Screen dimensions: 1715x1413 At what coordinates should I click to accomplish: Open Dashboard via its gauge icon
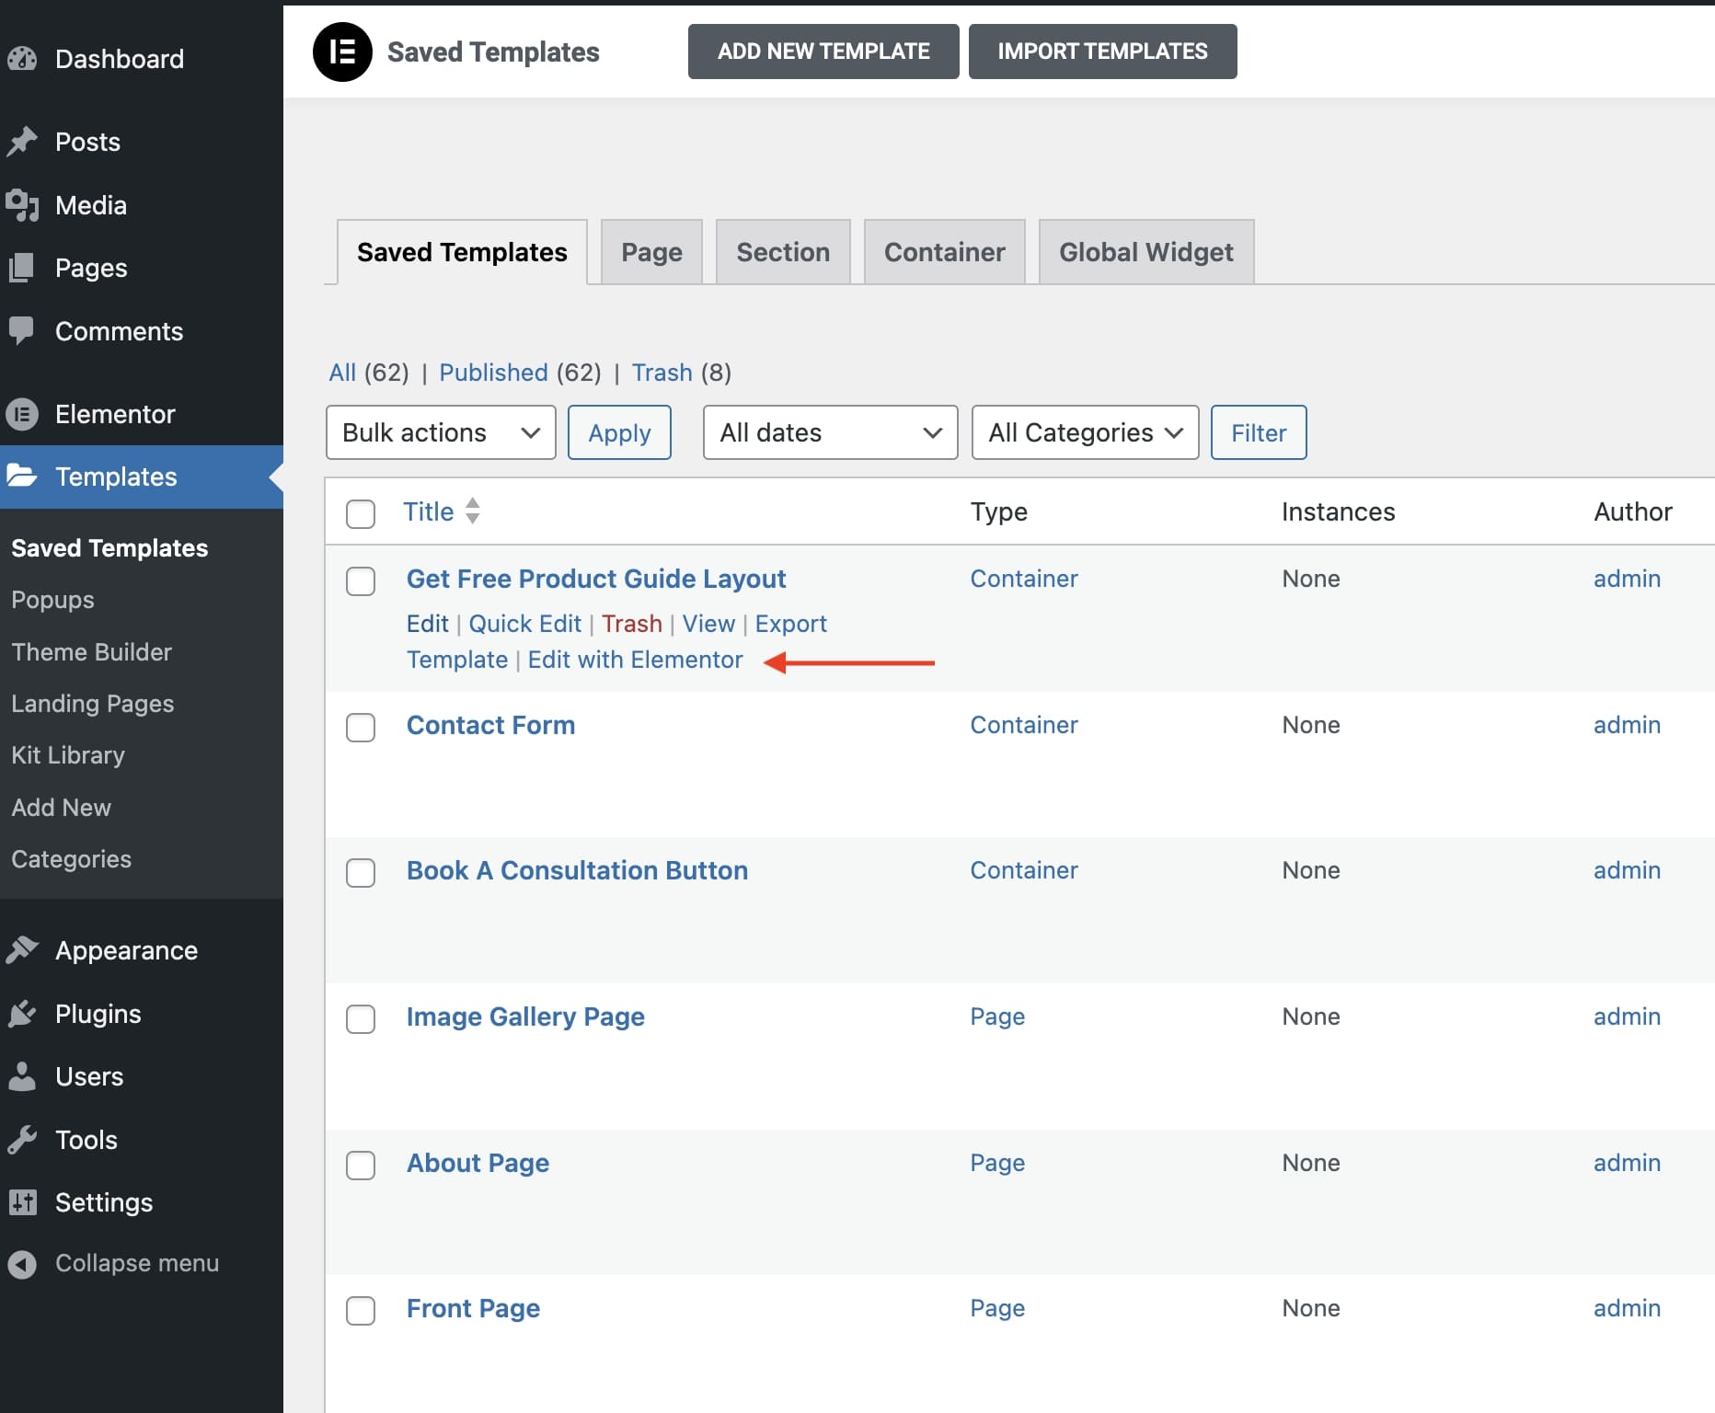pos(22,59)
